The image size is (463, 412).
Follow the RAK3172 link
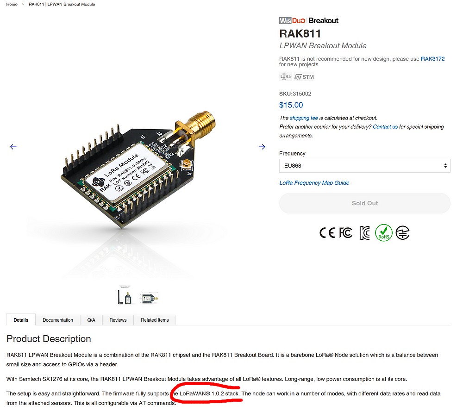click(432, 59)
